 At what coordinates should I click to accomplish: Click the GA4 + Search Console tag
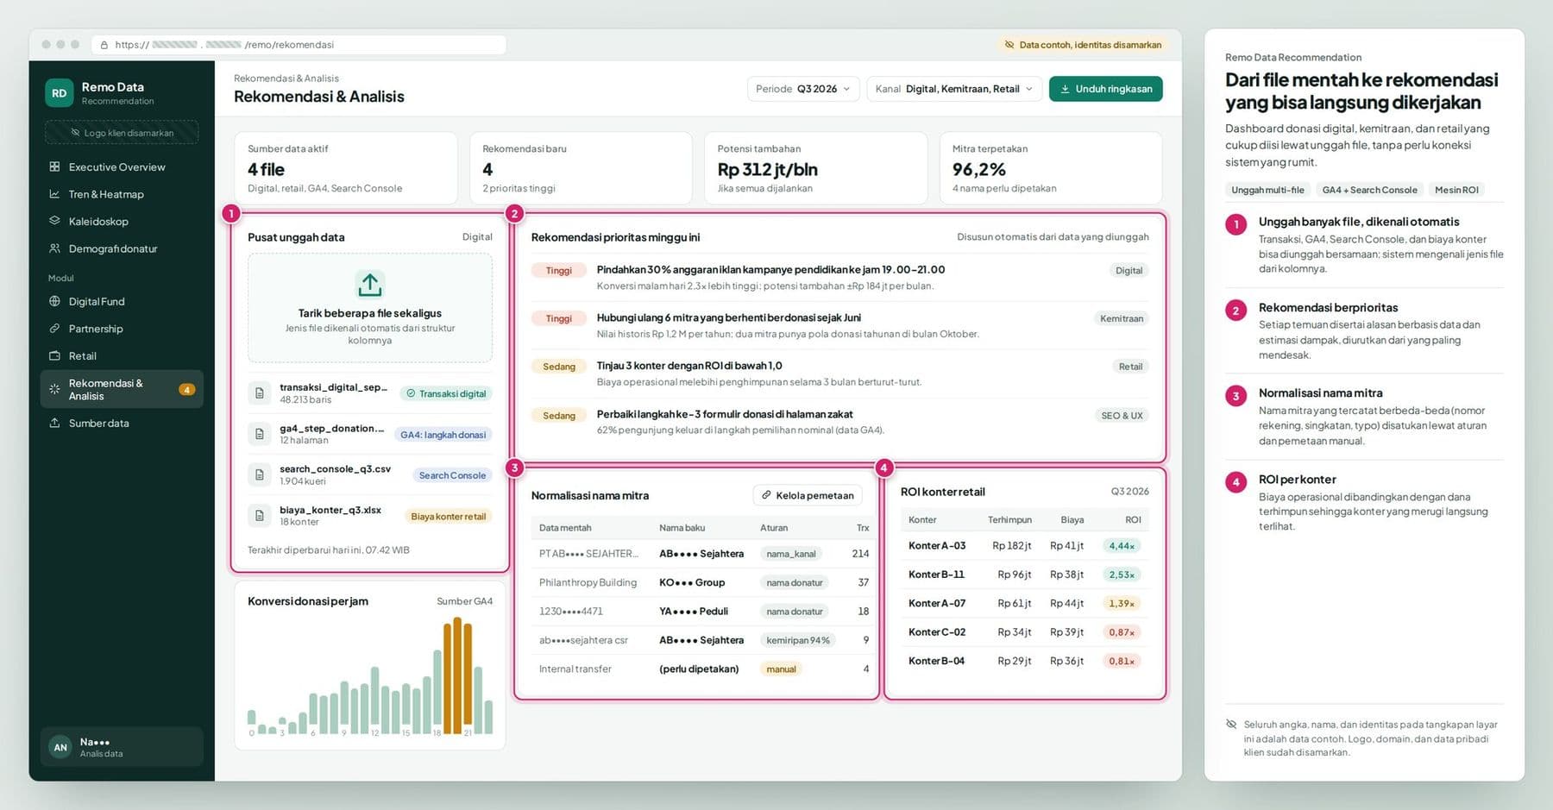[x=1369, y=190]
